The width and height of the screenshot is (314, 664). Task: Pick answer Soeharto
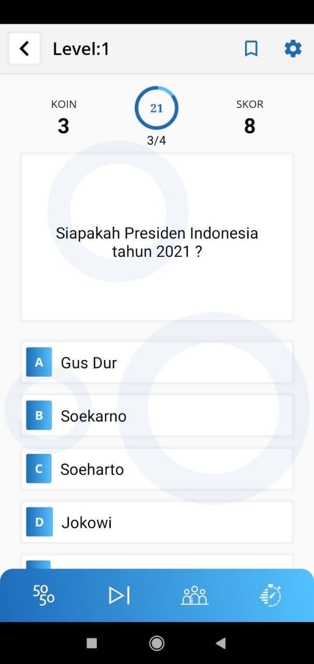[x=157, y=469]
